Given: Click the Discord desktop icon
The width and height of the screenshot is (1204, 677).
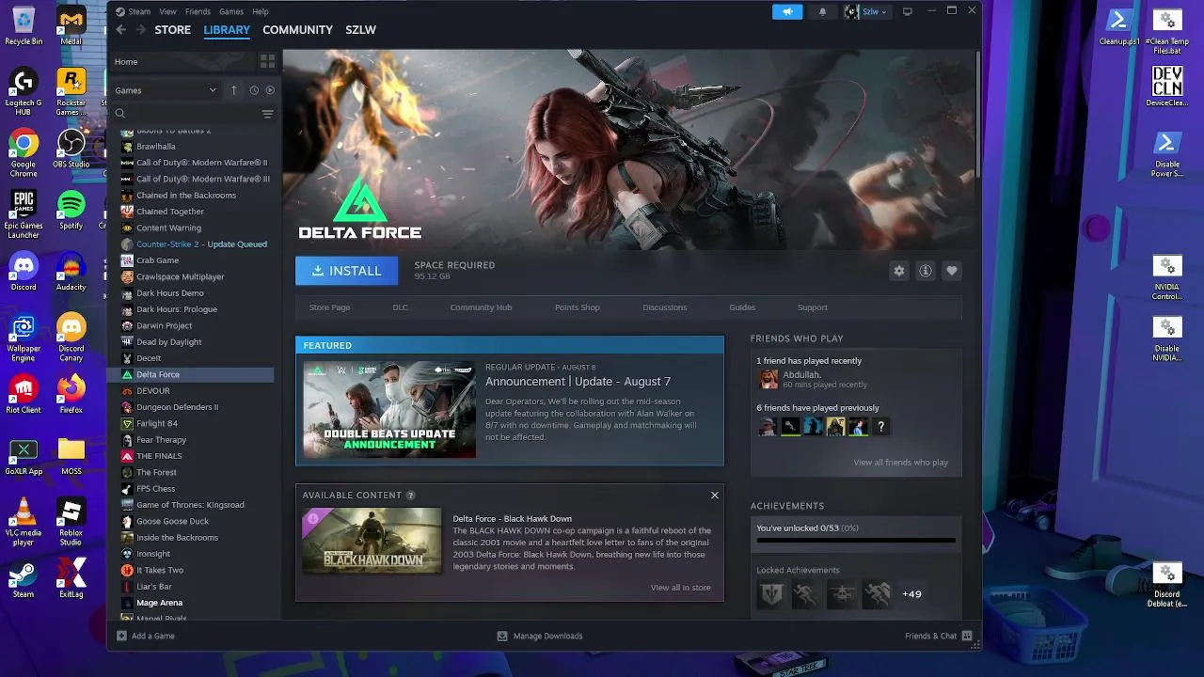Looking at the screenshot, I should click(x=24, y=272).
